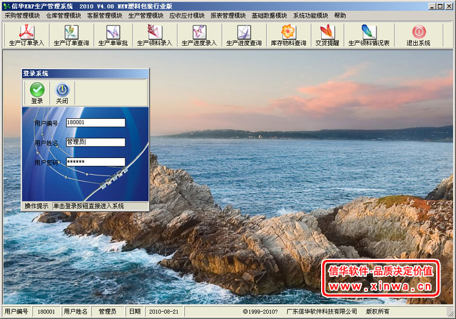Click 操作提示 label in login dialog
The image size is (456, 319).
click(x=36, y=206)
